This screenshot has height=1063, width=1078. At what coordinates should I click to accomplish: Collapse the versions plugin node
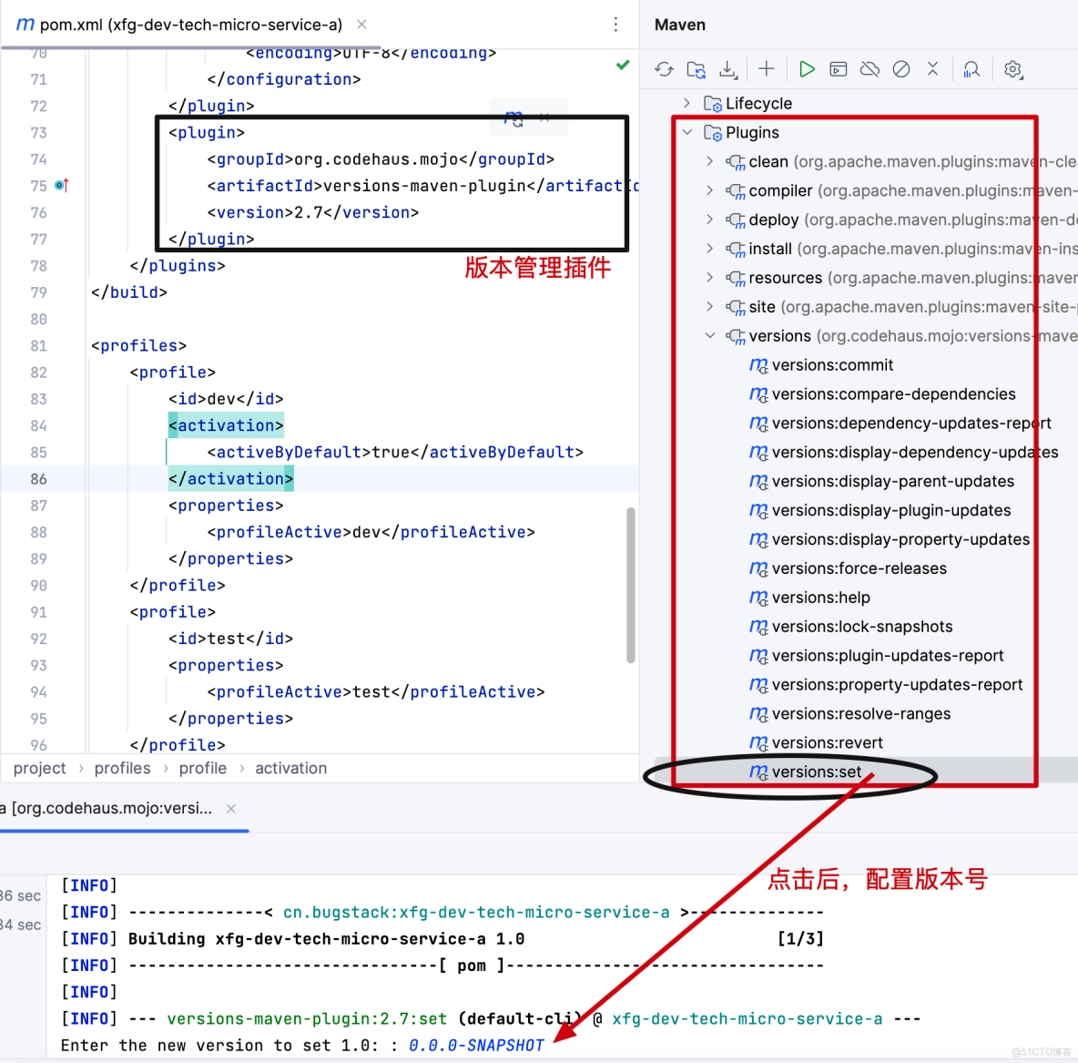[711, 335]
